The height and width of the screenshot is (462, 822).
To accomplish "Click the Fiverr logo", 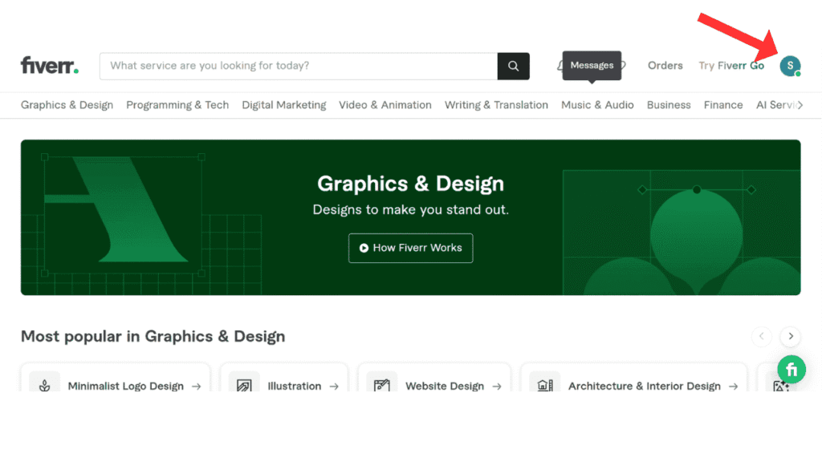I will click(50, 66).
